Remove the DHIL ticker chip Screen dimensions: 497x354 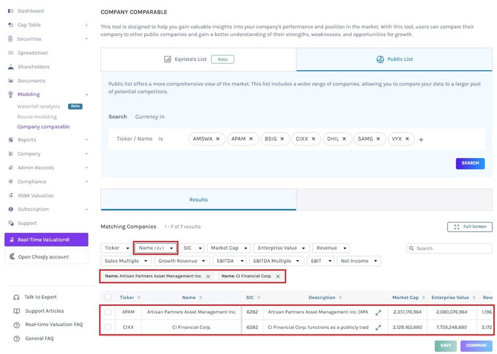pyautogui.click(x=344, y=139)
